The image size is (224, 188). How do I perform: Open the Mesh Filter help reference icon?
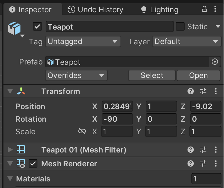191,150
